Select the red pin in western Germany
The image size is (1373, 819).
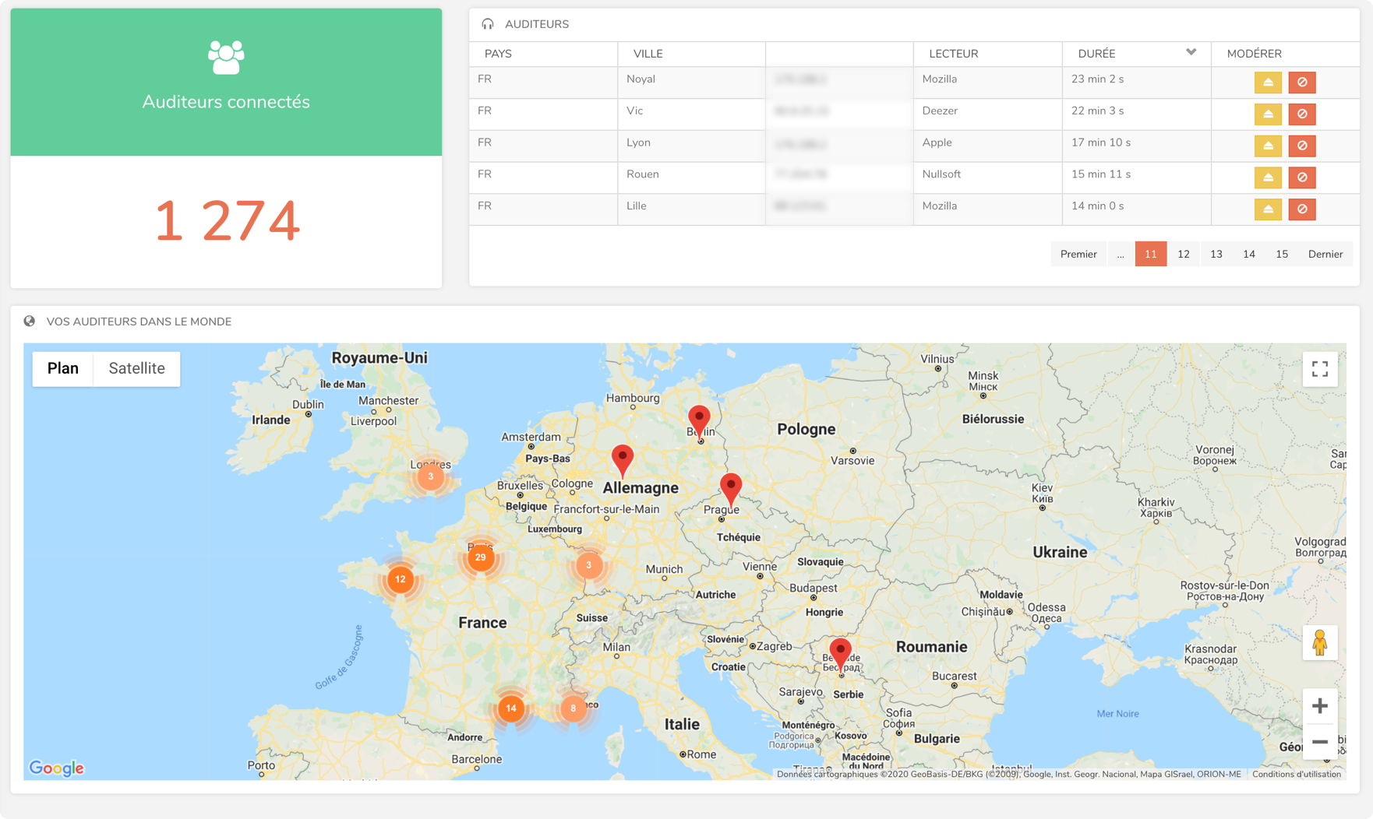point(623,461)
